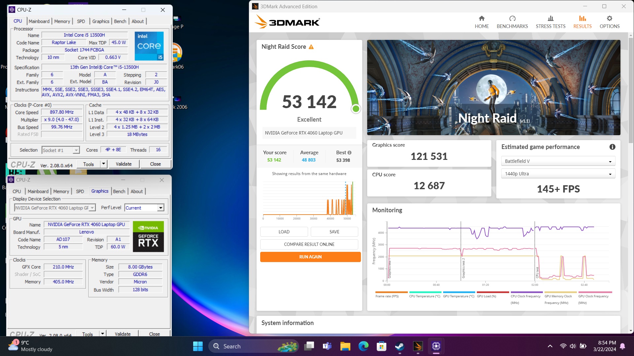This screenshot has width=634, height=356.
Task: Click the Validate button in the lower CPU-Z
Action: [123, 334]
